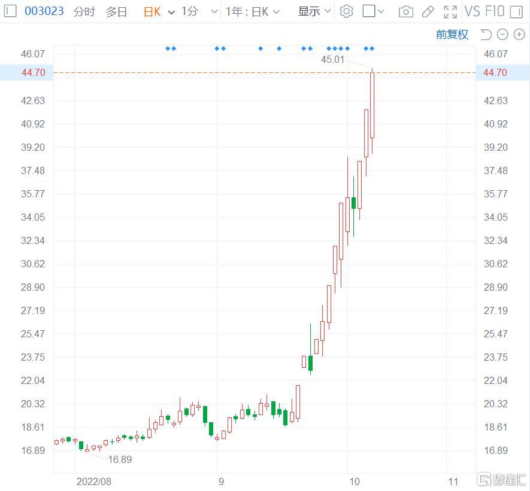This screenshot has width=530, height=491.
Task: Open stock code 003023
Action: [44, 11]
